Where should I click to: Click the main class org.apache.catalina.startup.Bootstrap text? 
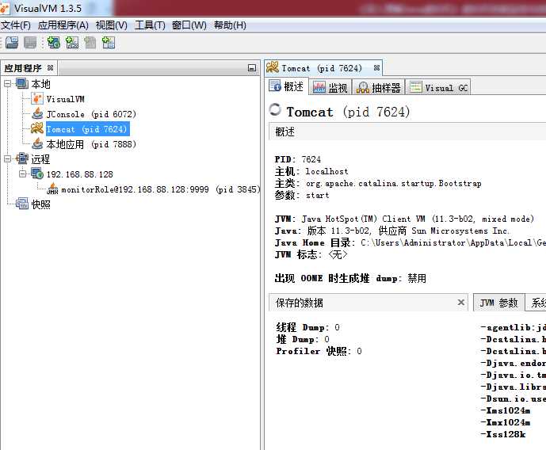point(394,183)
